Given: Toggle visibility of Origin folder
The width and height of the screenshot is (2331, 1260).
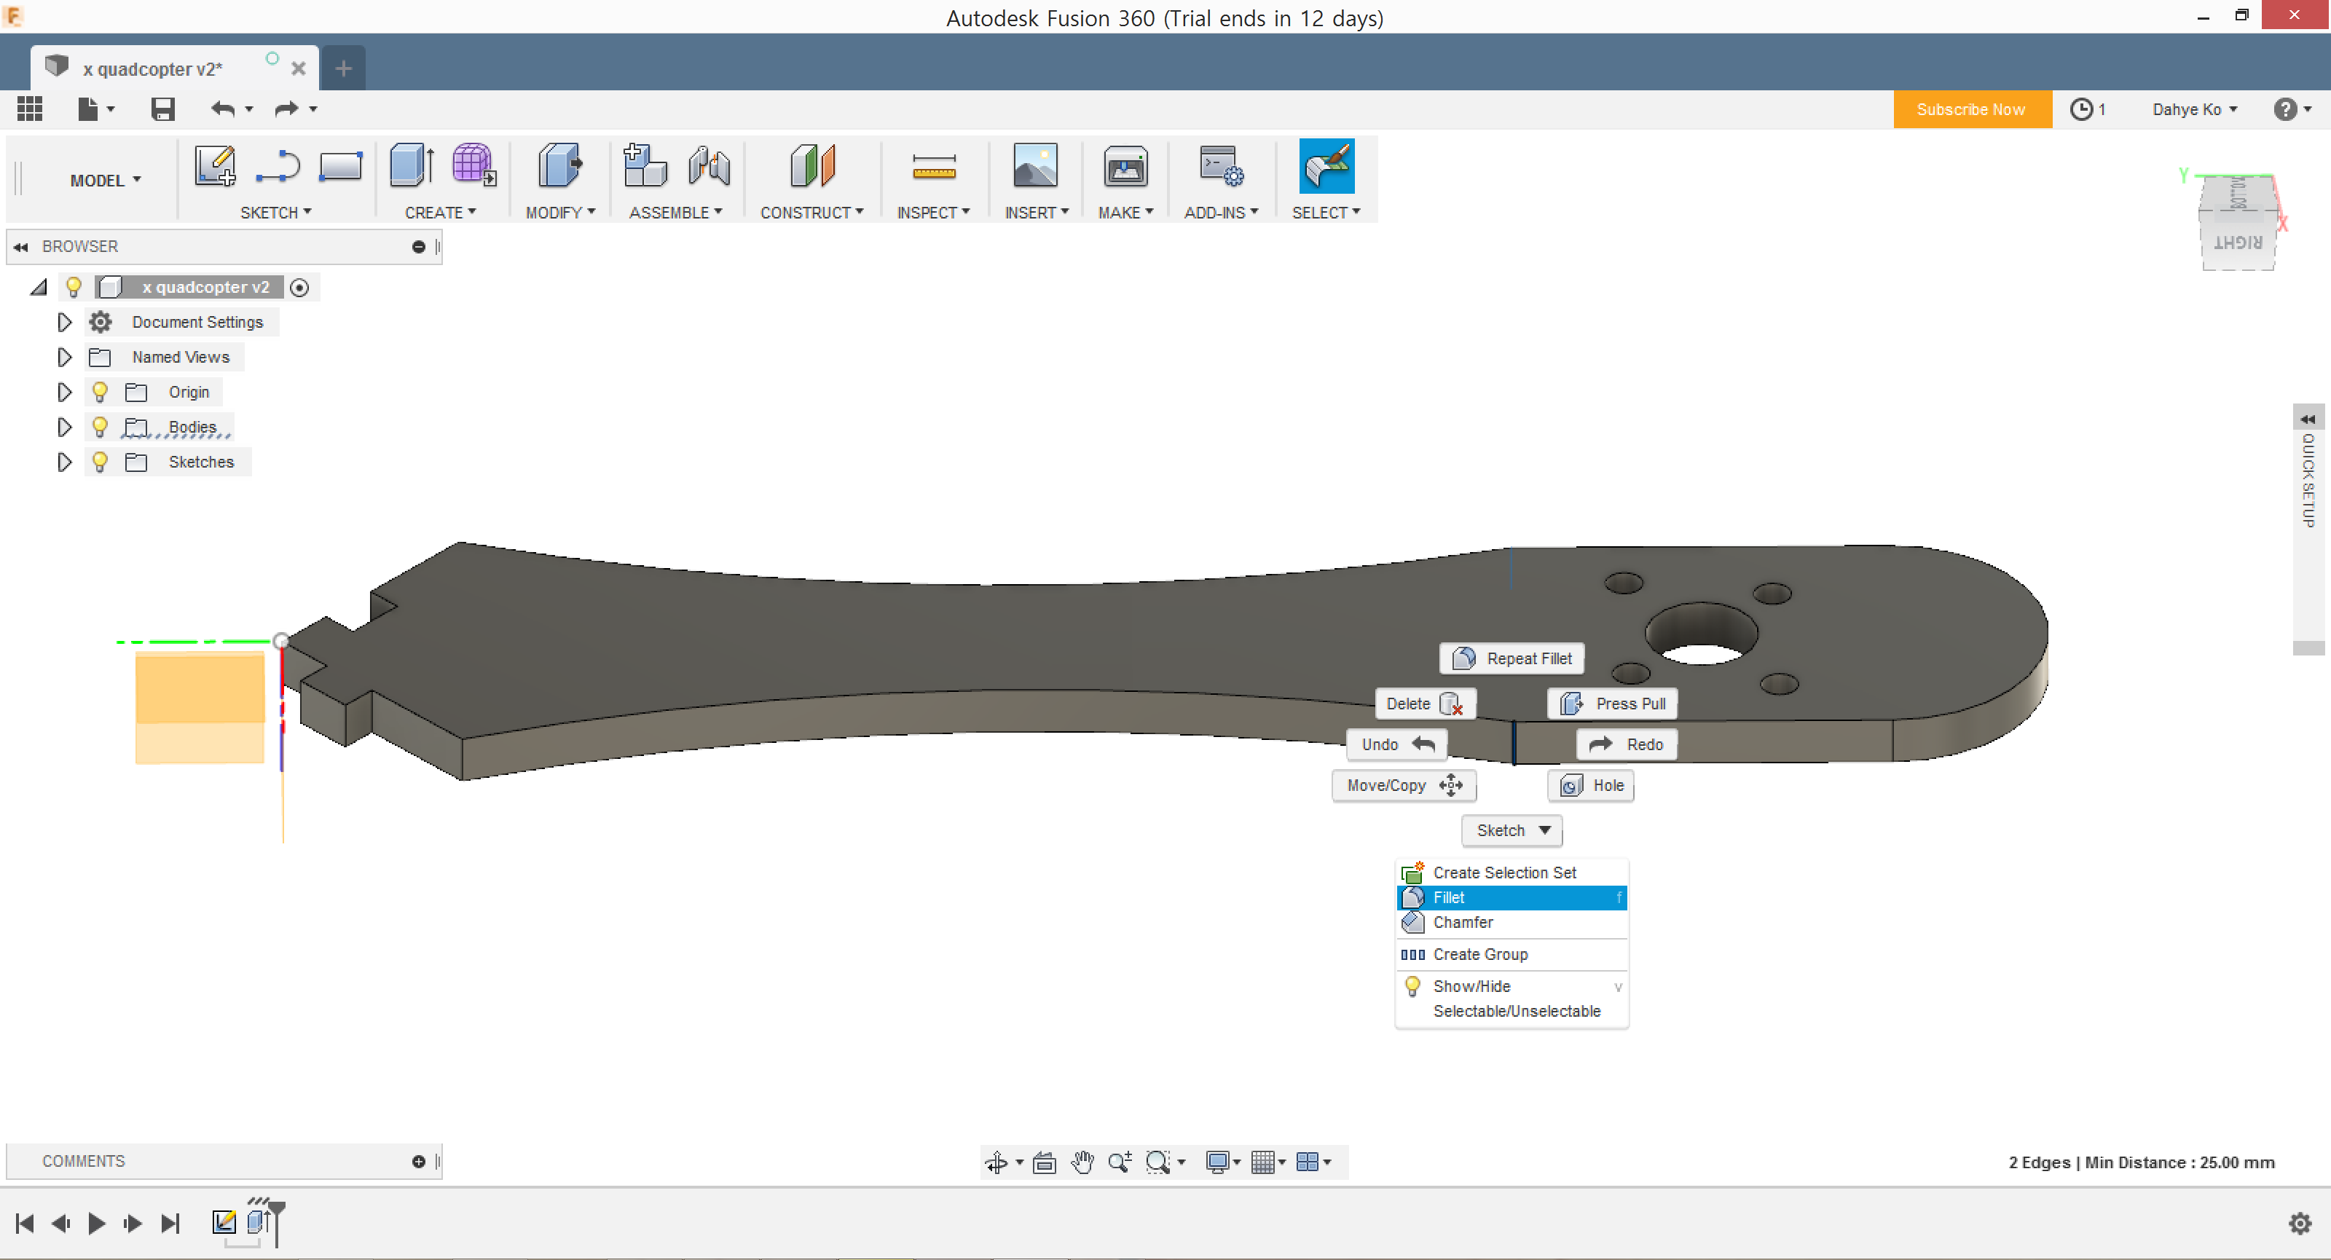Looking at the screenshot, I should pyautogui.click(x=99, y=391).
